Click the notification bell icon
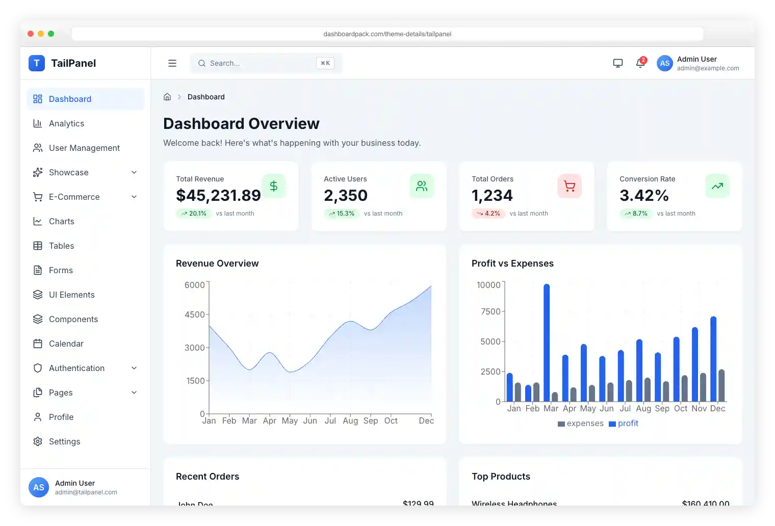The width and height of the screenshot is (775, 526). point(640,63)
